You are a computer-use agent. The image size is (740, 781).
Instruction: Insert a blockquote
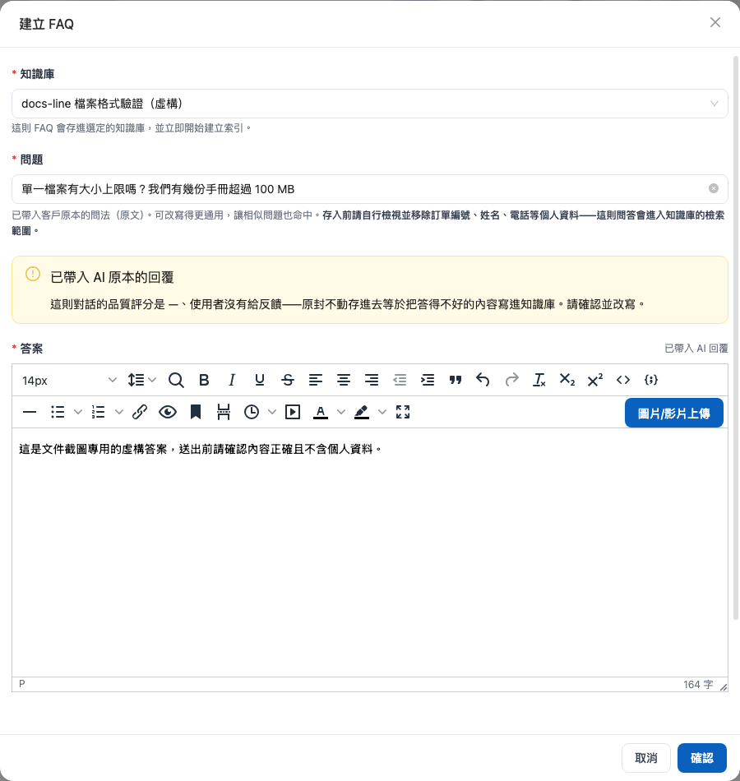pos(456,380)
